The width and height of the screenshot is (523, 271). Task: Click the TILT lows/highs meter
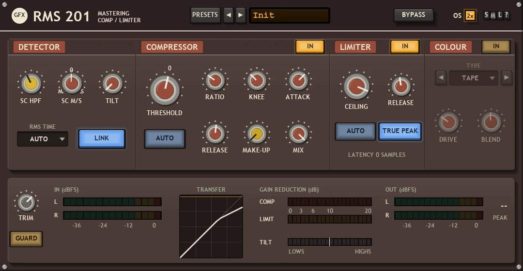coord(330,242)
